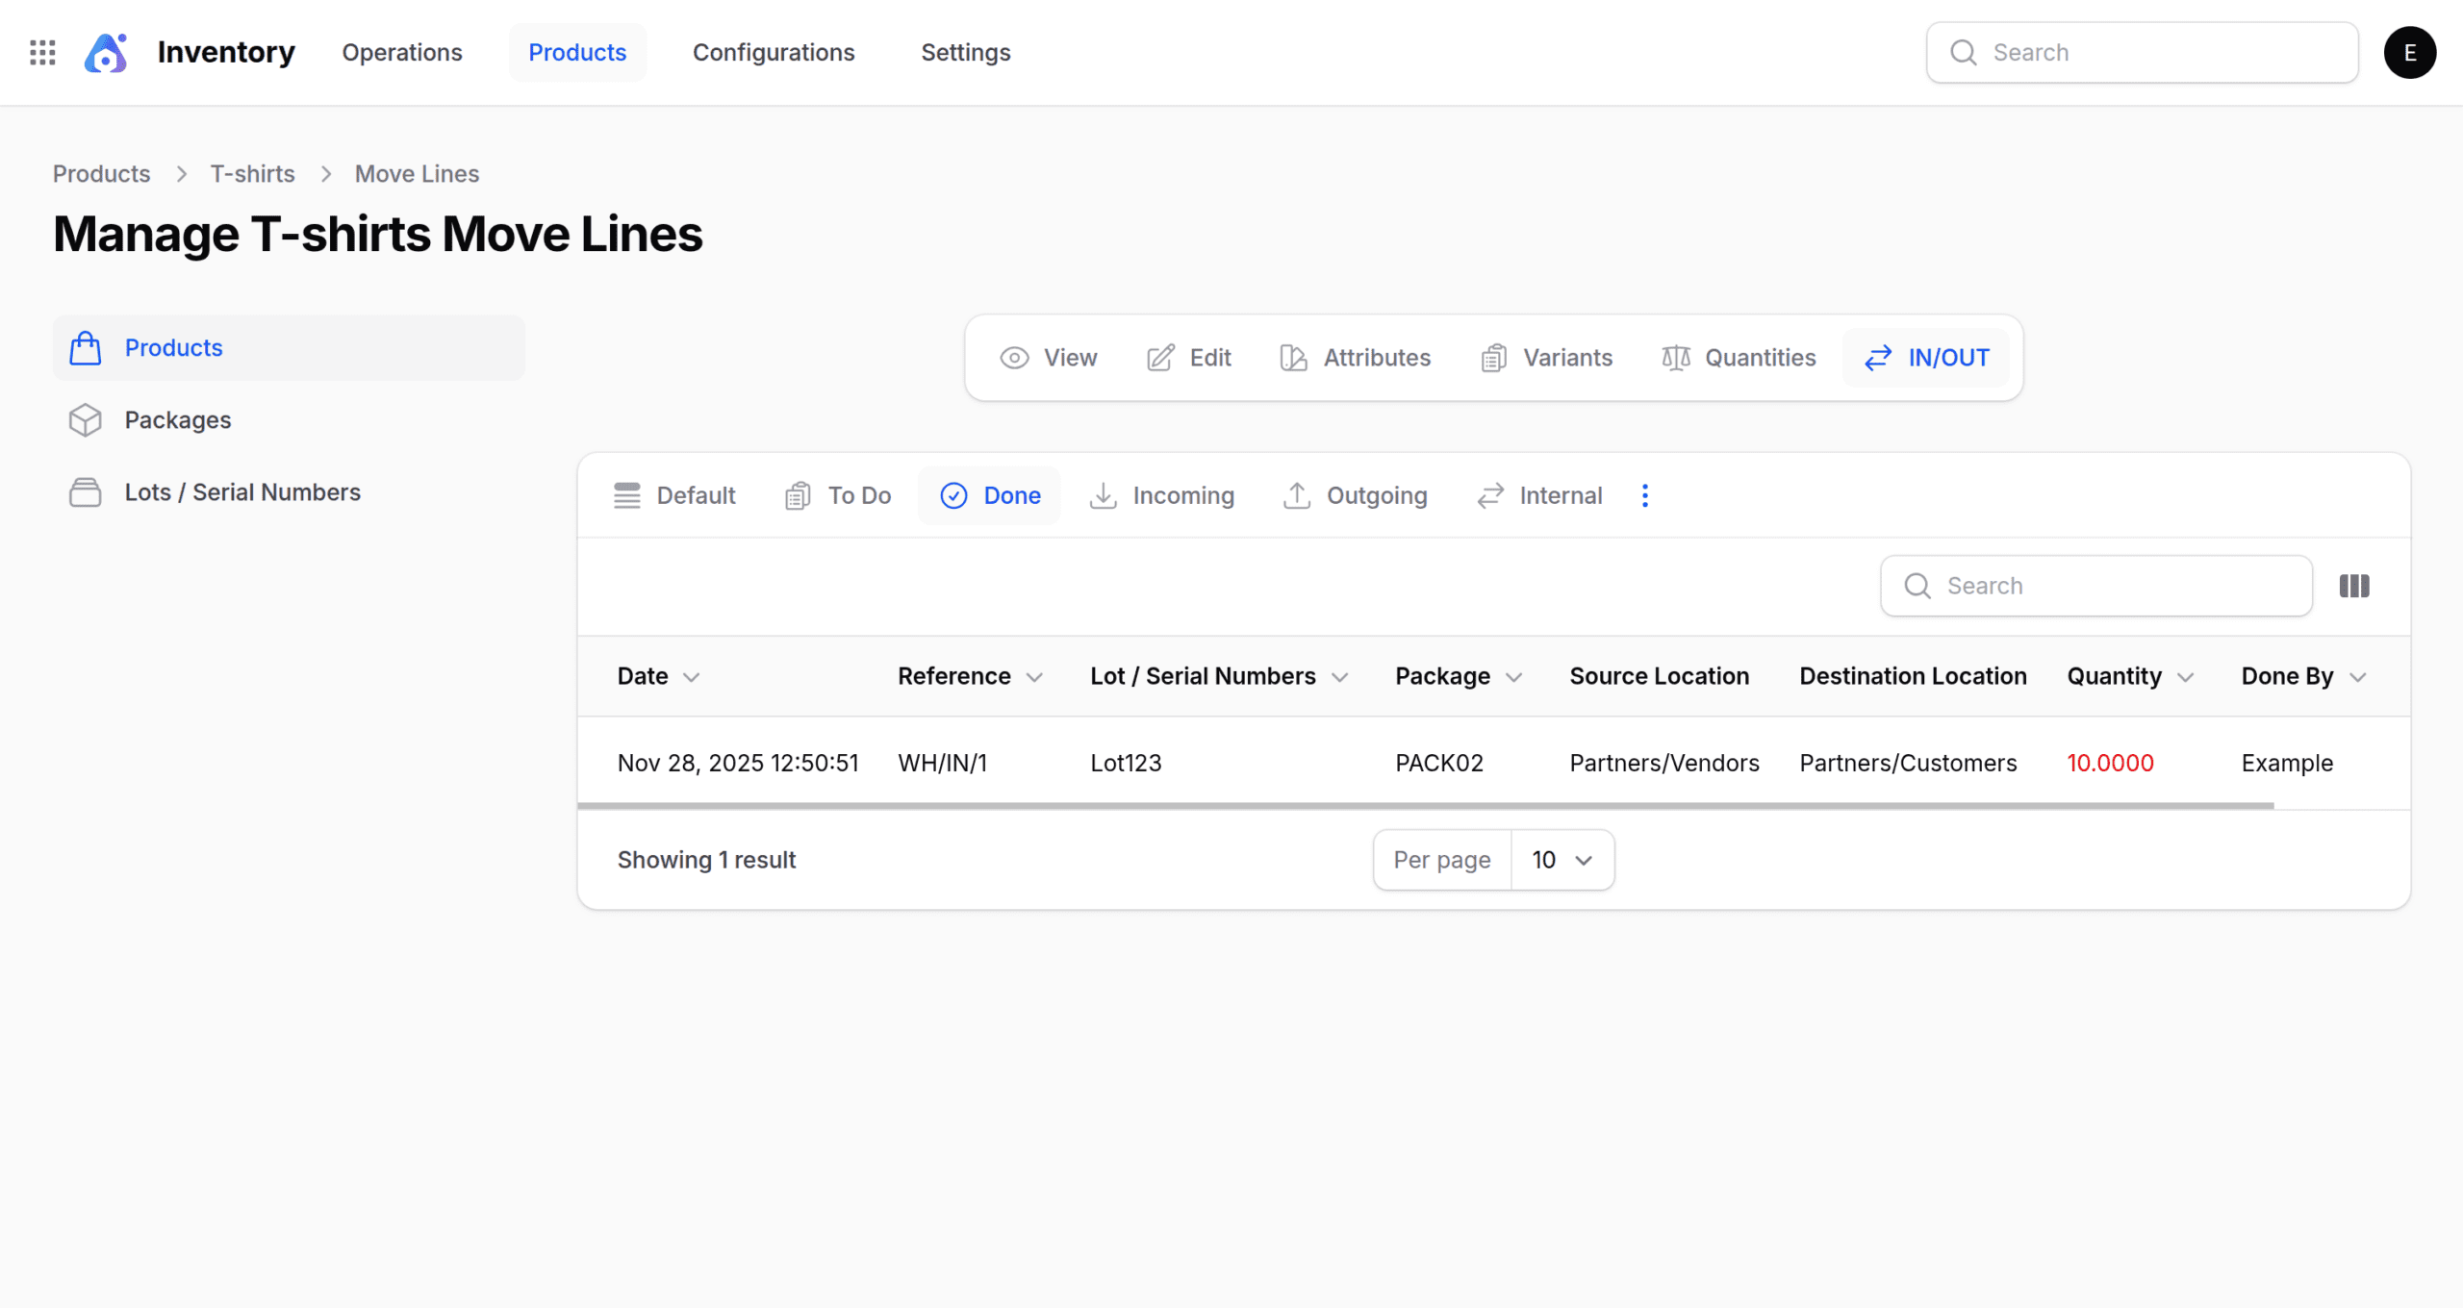Open the three-dot more filters menu
The height and width of the screenshot is (1308, 2463).
(1644, 495)
